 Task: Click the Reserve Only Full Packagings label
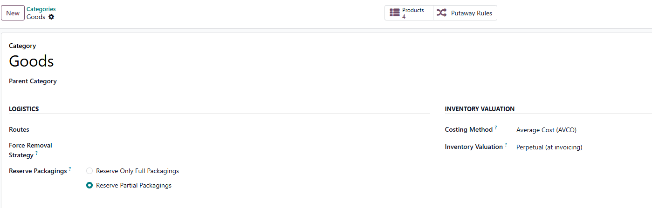pos(137,171)
